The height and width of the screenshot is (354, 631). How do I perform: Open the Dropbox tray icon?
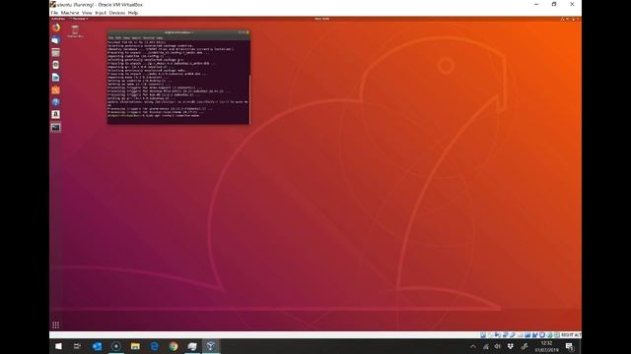tap(511, 346)
